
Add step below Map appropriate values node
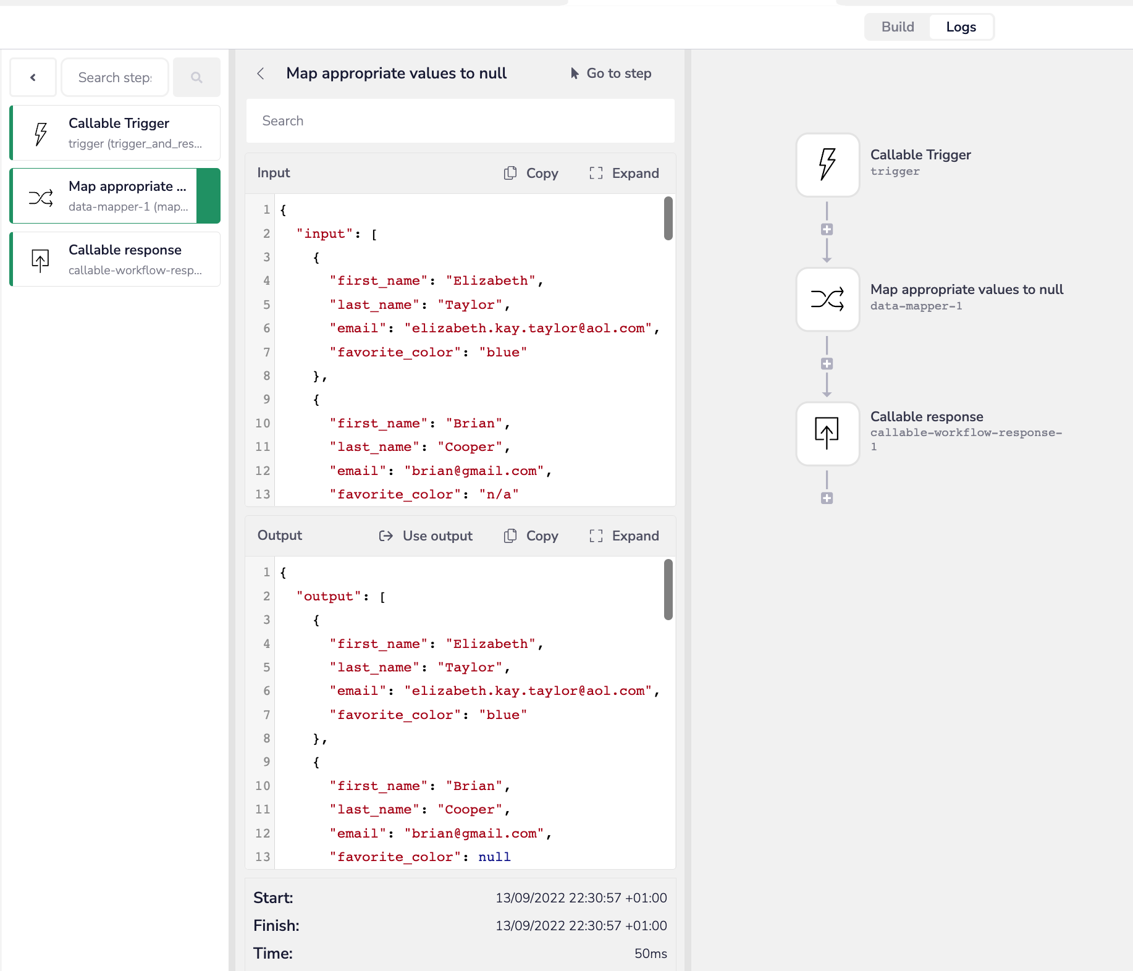coord(827,364)
